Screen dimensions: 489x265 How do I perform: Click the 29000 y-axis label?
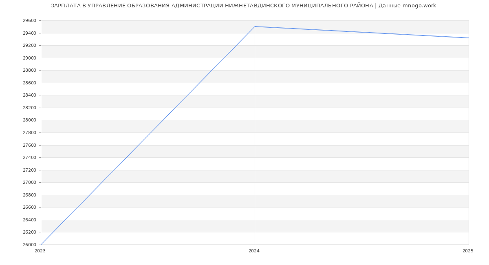coord(29,58)
